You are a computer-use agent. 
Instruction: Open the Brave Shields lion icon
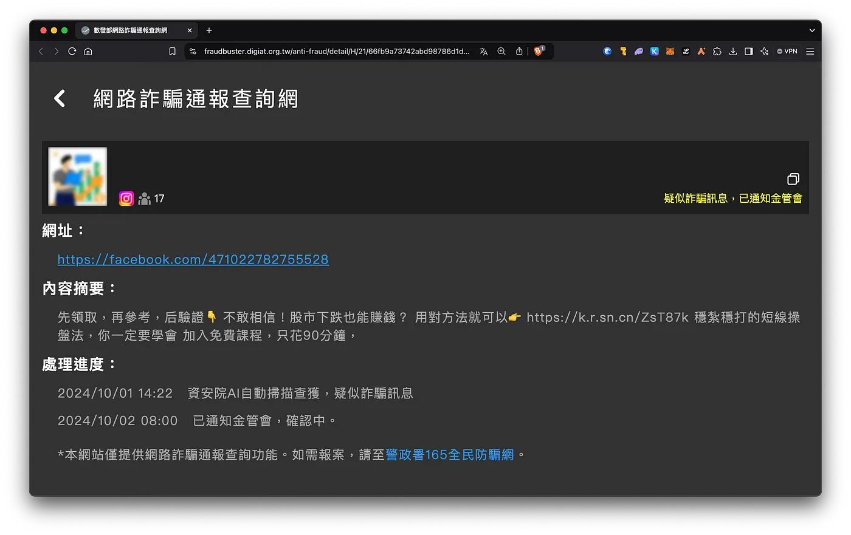[x=538, y=52]
